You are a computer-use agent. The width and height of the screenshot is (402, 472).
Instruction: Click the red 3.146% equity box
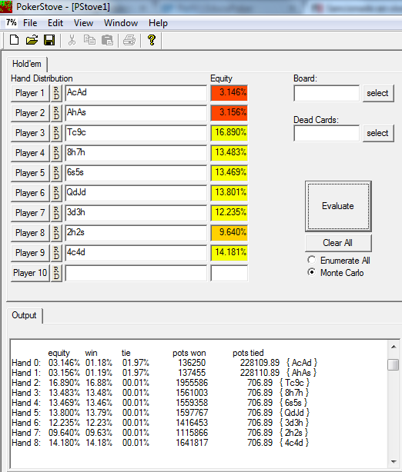point(229,93)
